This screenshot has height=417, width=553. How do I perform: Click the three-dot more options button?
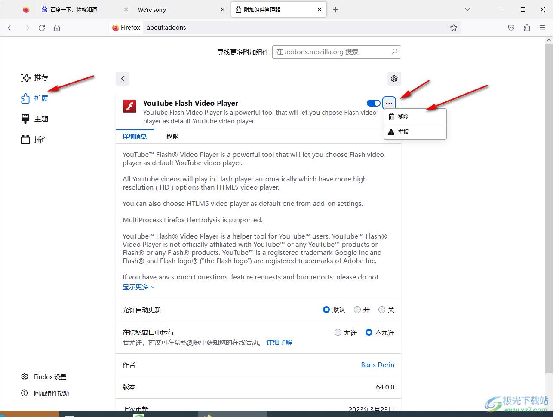pos(389,103)
